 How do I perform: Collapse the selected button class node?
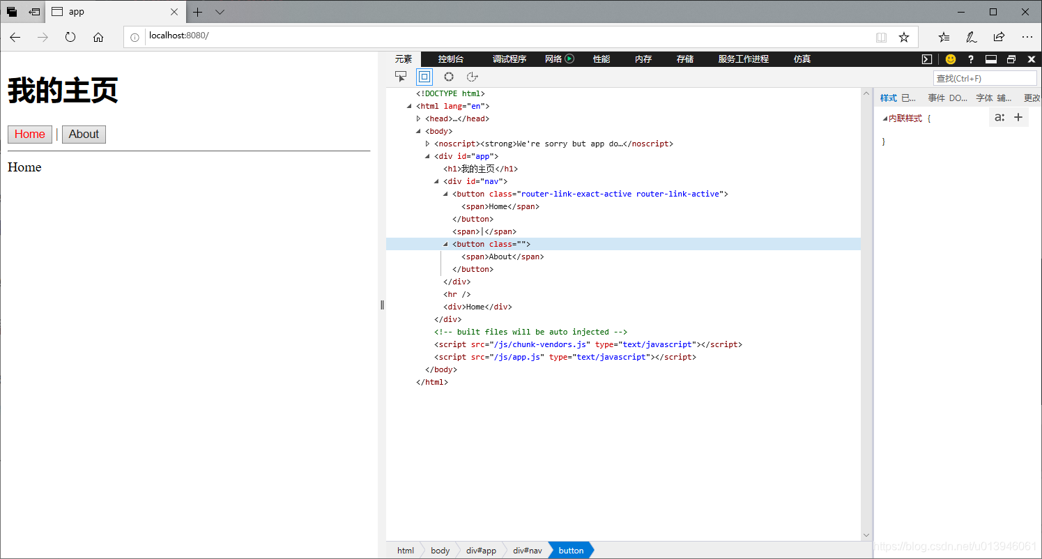point(445,244)
